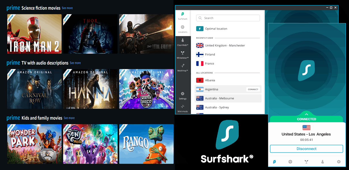Open the Hanna thumbnail

tap(90, 89)
